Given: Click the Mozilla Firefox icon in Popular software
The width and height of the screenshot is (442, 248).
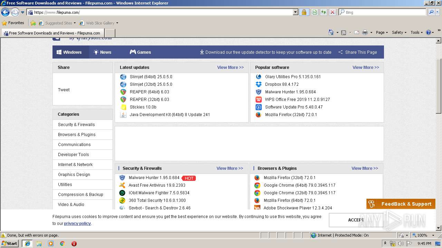Looking at the screenshot, I should 259,115.
